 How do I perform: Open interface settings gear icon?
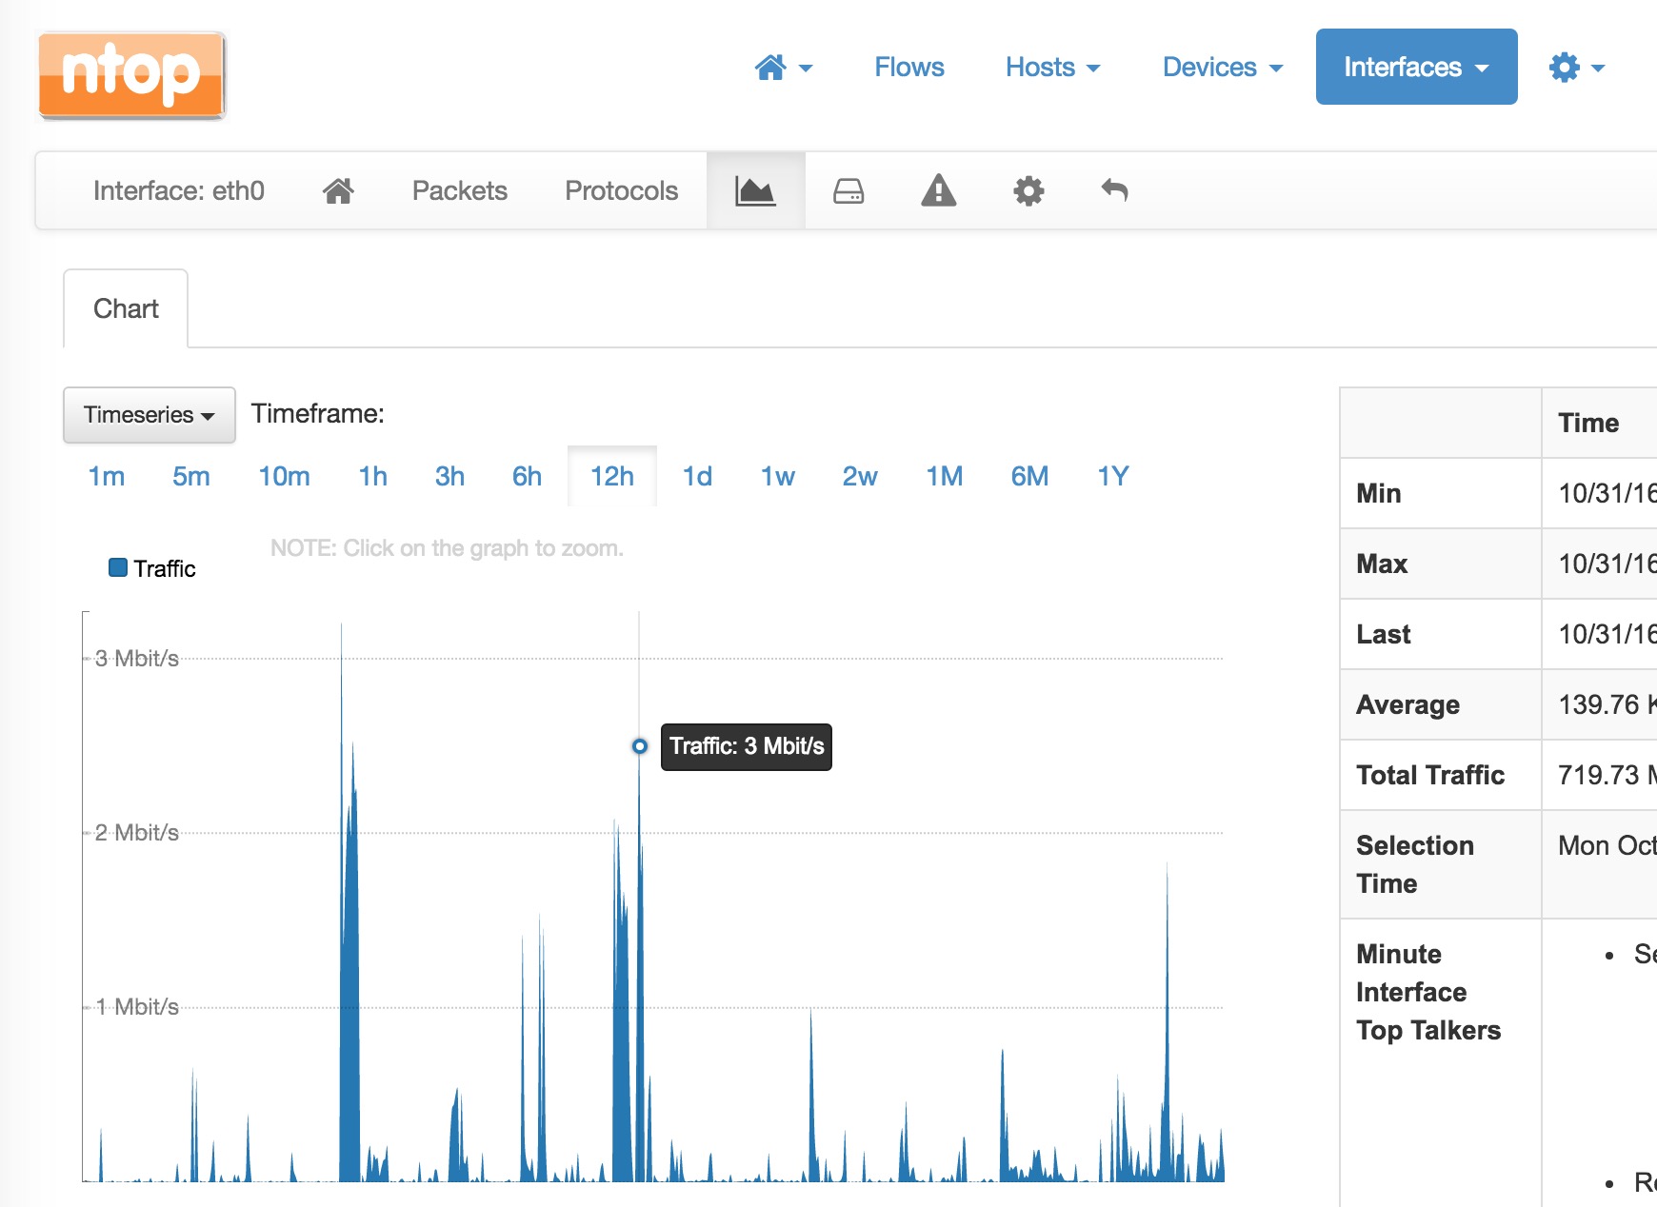[x=1028, y=191]
